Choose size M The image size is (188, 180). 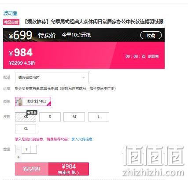74,117
